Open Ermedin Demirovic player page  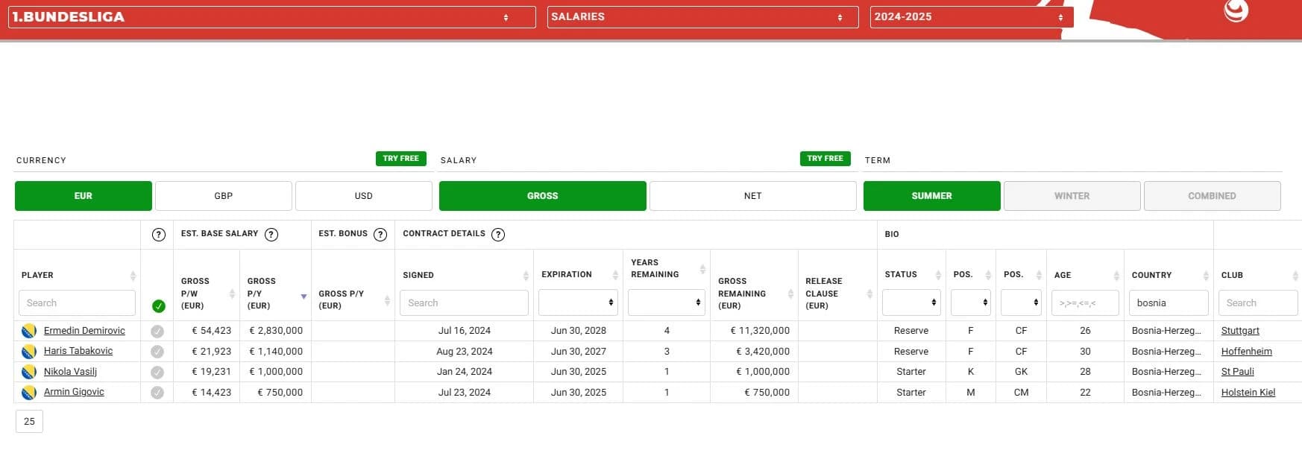click(x=84, y=331)
